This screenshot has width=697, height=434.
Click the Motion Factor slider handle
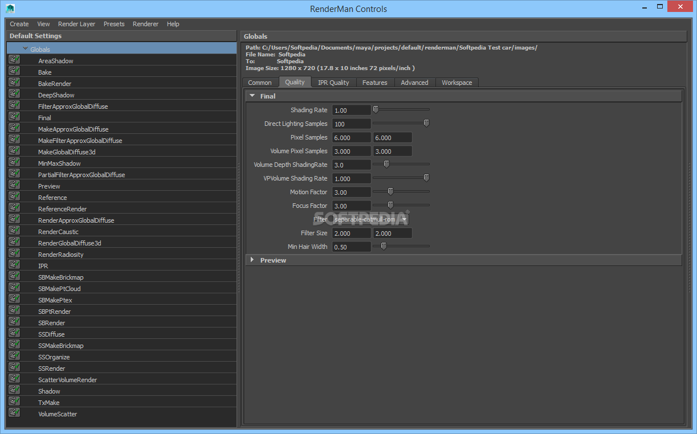pos(390,191)
